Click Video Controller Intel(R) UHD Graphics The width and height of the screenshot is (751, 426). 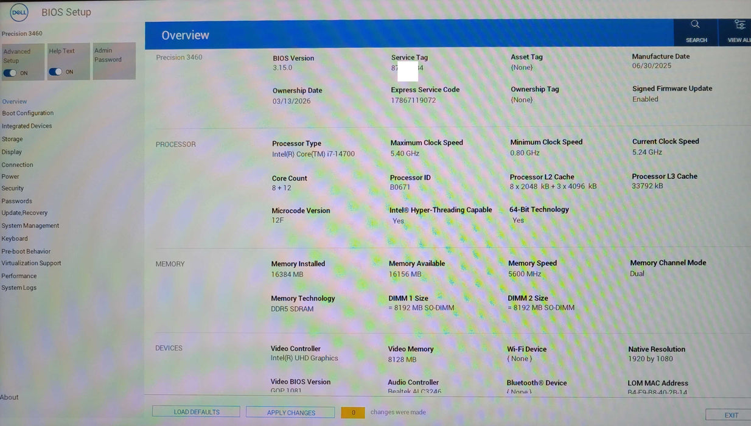point(304,358)
